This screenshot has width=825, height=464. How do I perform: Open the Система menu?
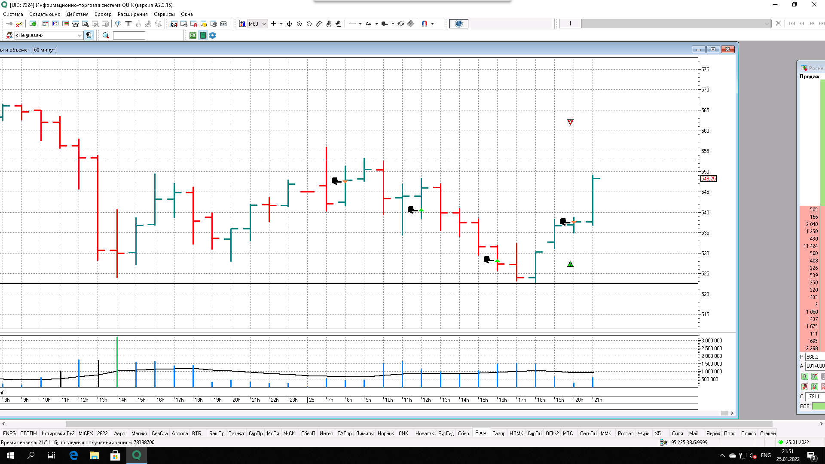pyautogui.click(x=13, y=14)
